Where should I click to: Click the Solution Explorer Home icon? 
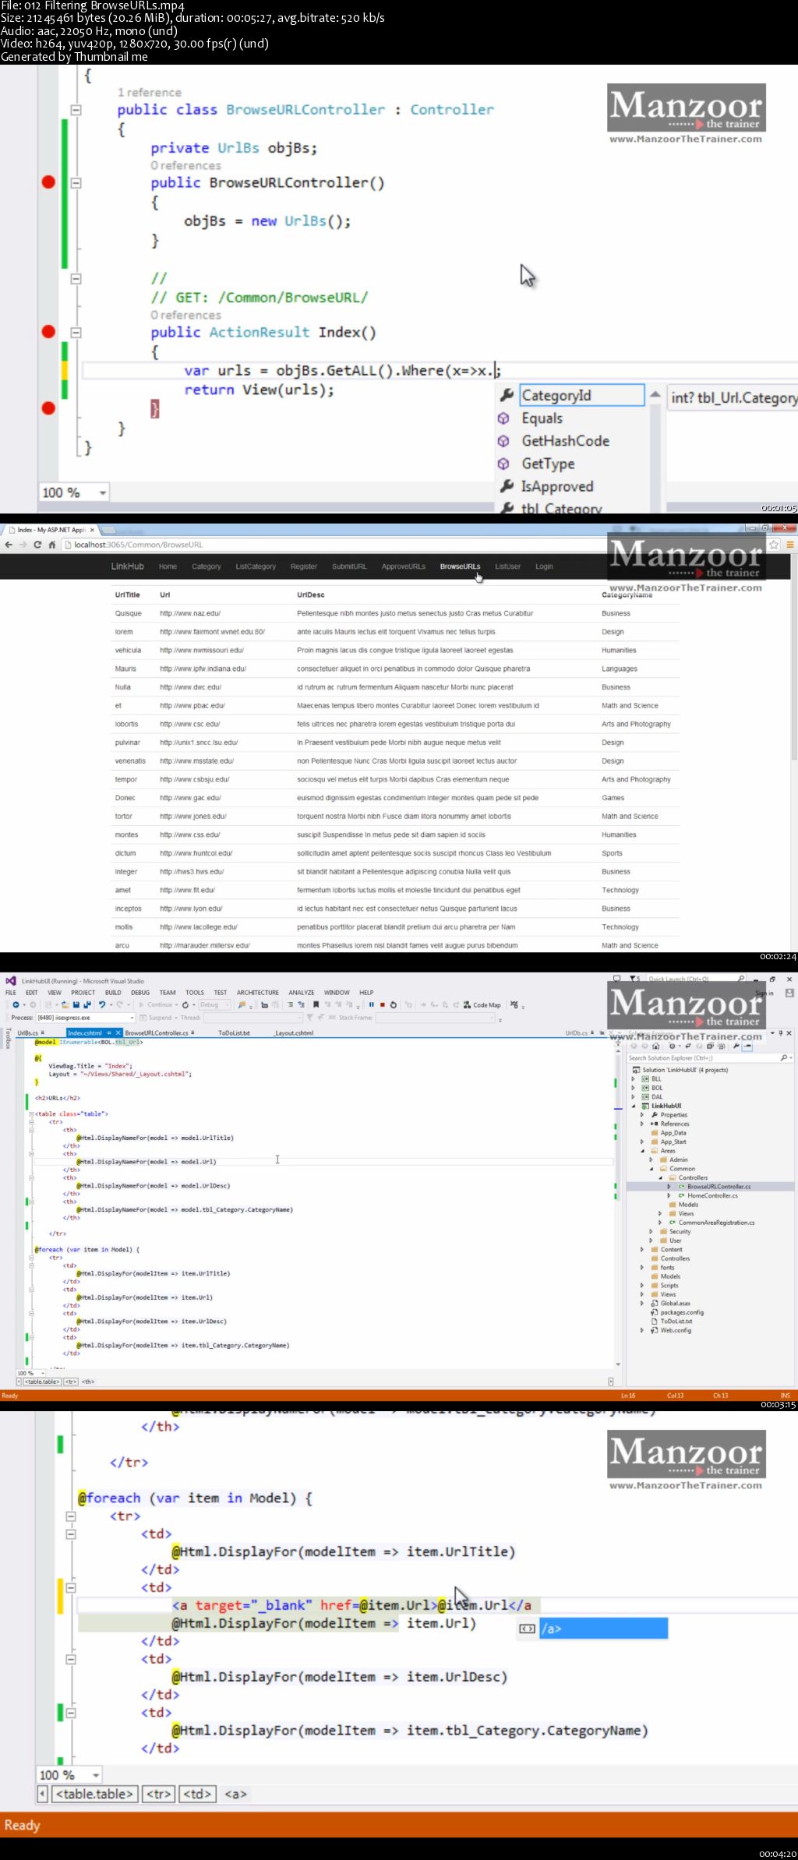coord(655,1046)
